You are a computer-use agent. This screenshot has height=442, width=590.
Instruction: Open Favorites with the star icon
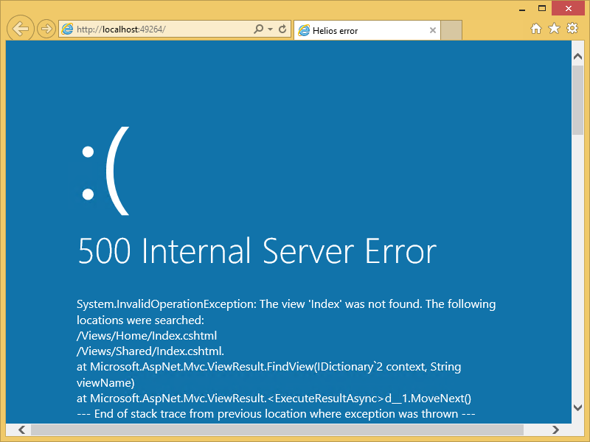(x=554, y=28)
